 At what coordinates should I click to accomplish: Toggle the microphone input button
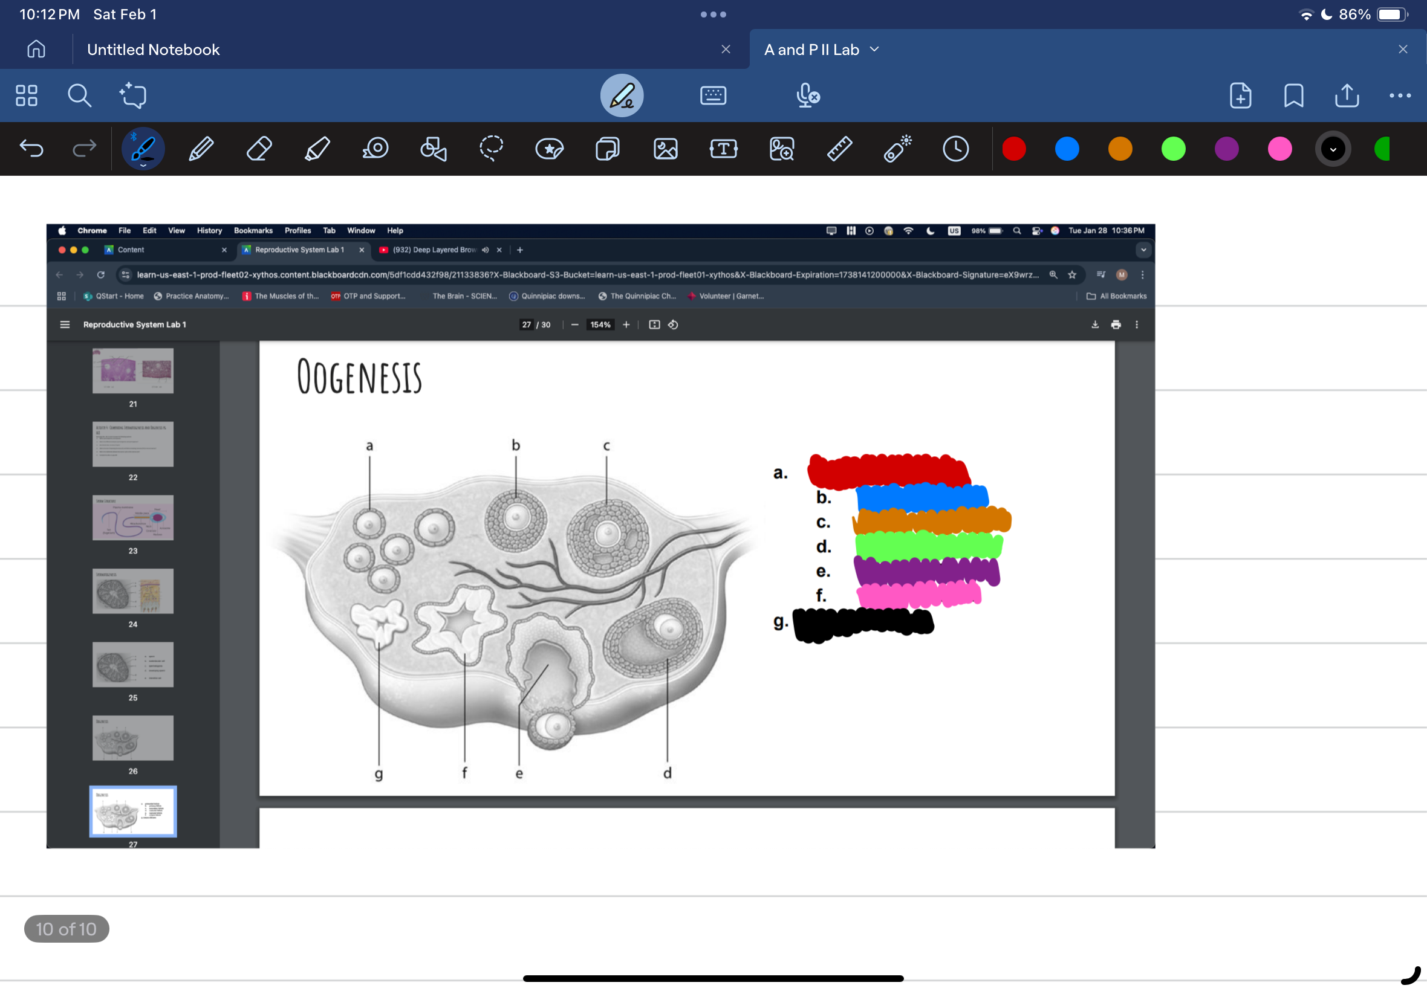[x=805, y=97]
